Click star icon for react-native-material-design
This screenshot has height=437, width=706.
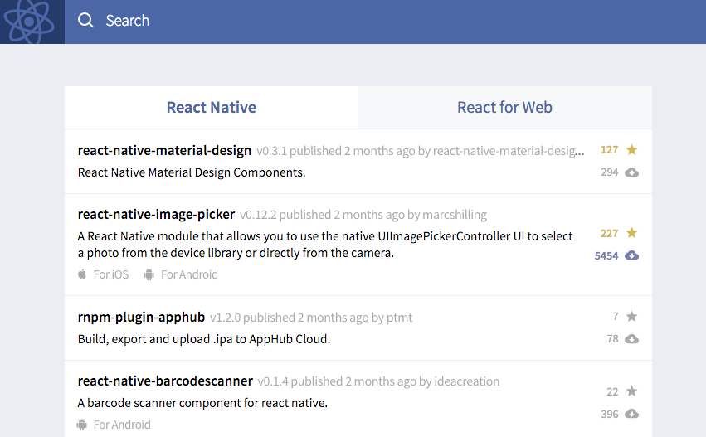pyautogui.click(x=631, y=149)
